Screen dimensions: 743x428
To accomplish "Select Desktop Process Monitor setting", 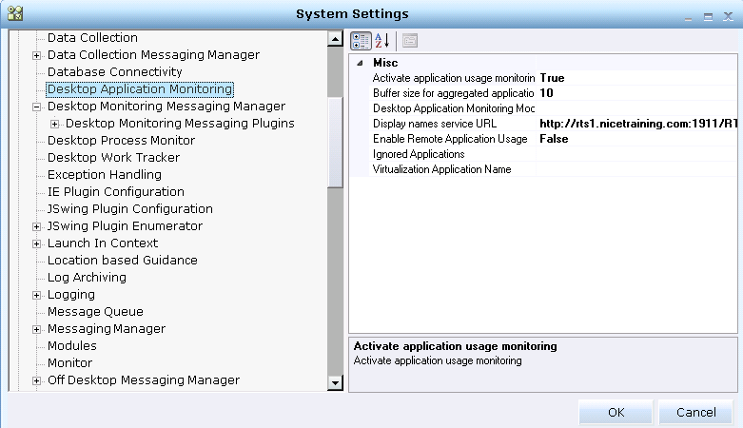I will (x=121, y=141).
